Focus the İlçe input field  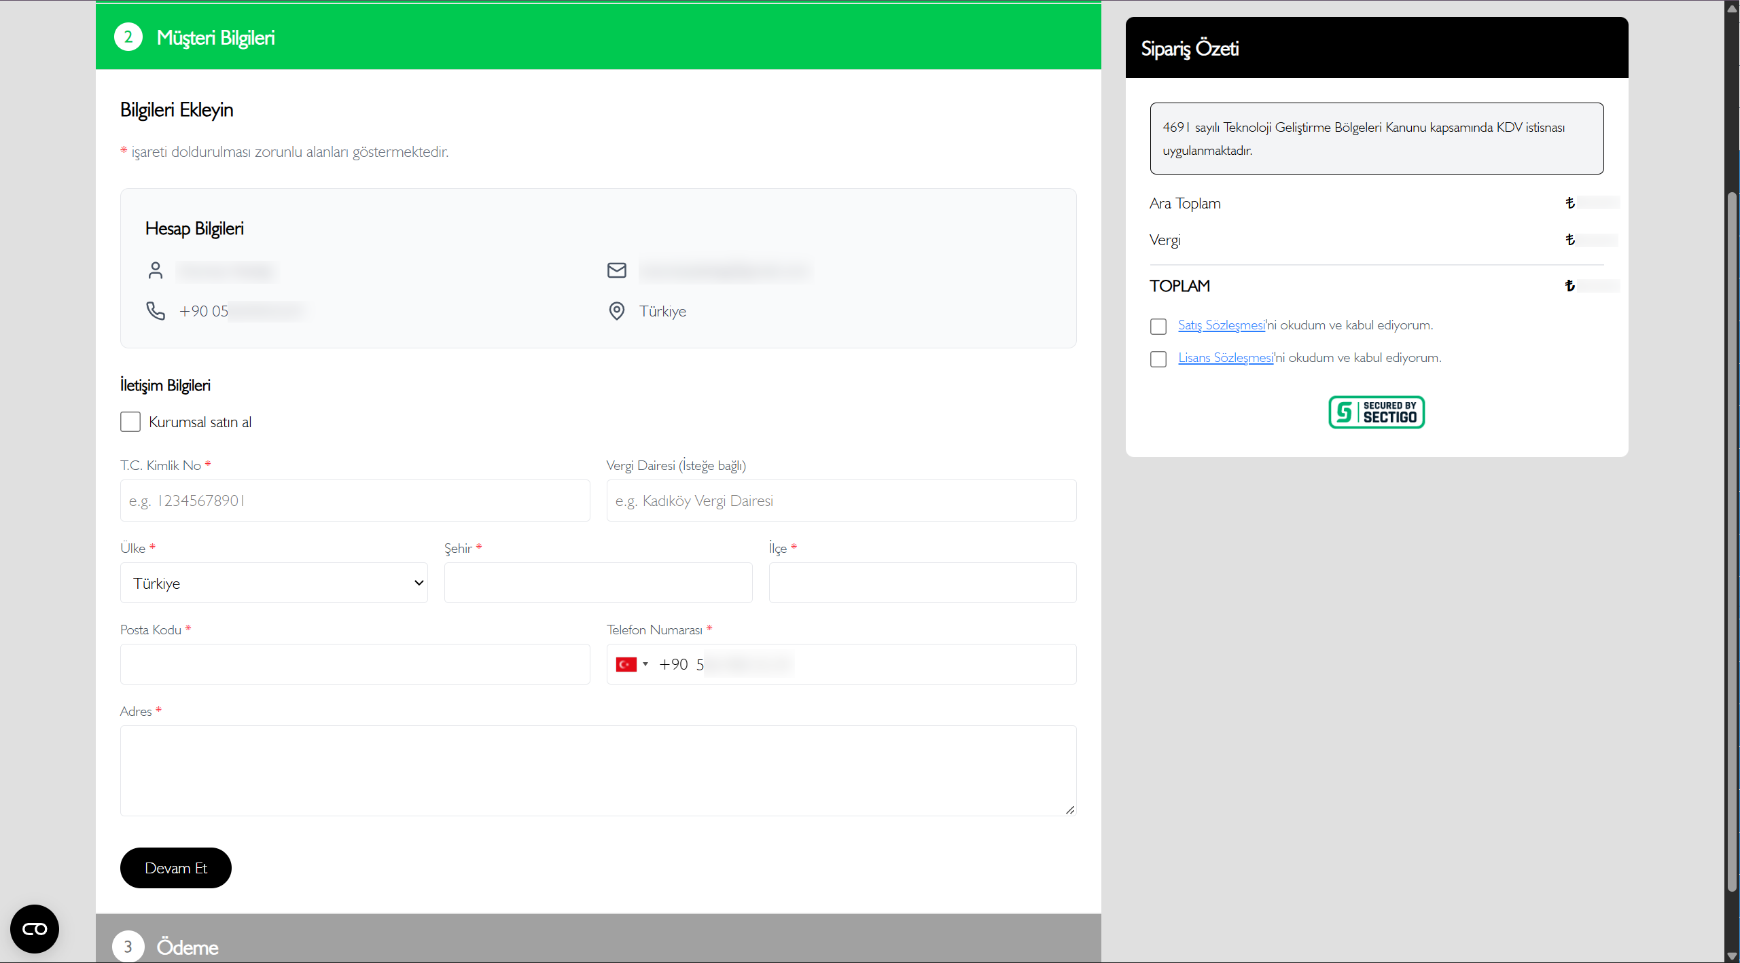923,583
